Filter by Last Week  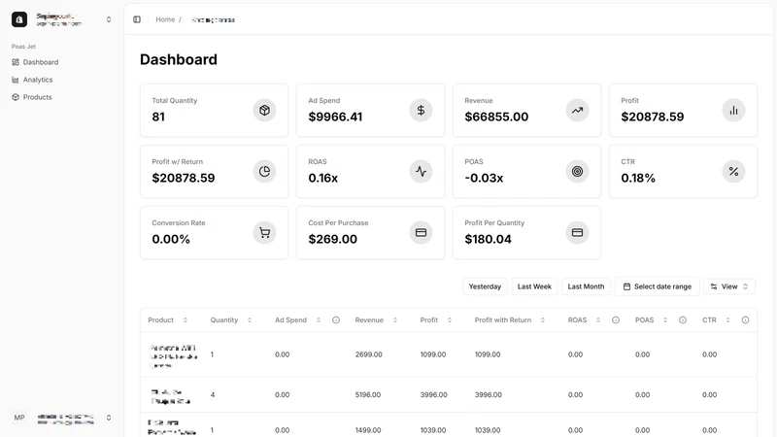534,286
